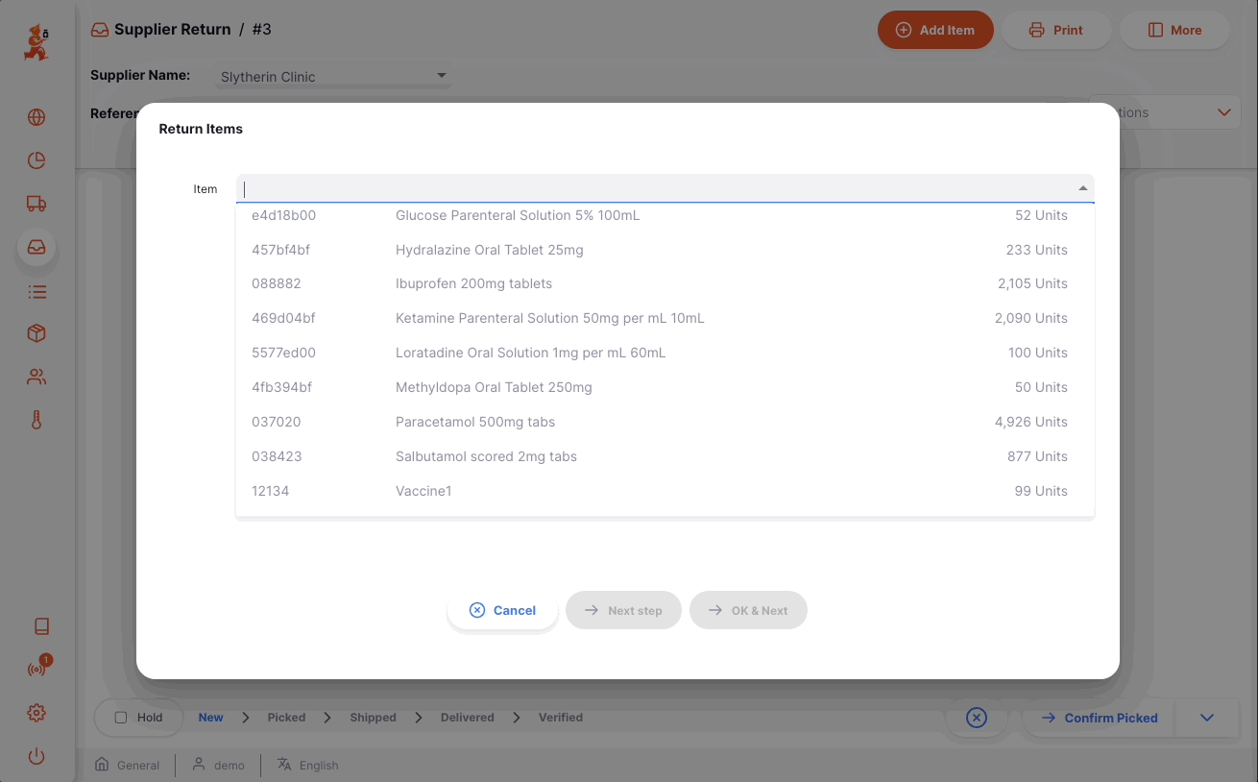Select Paracetamol 500mg tabs from list
This screenshot has width=1258, height=782.
pyautogui.click(x=475, y=422)
